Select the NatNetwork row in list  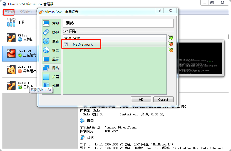[x=115, y=44]
